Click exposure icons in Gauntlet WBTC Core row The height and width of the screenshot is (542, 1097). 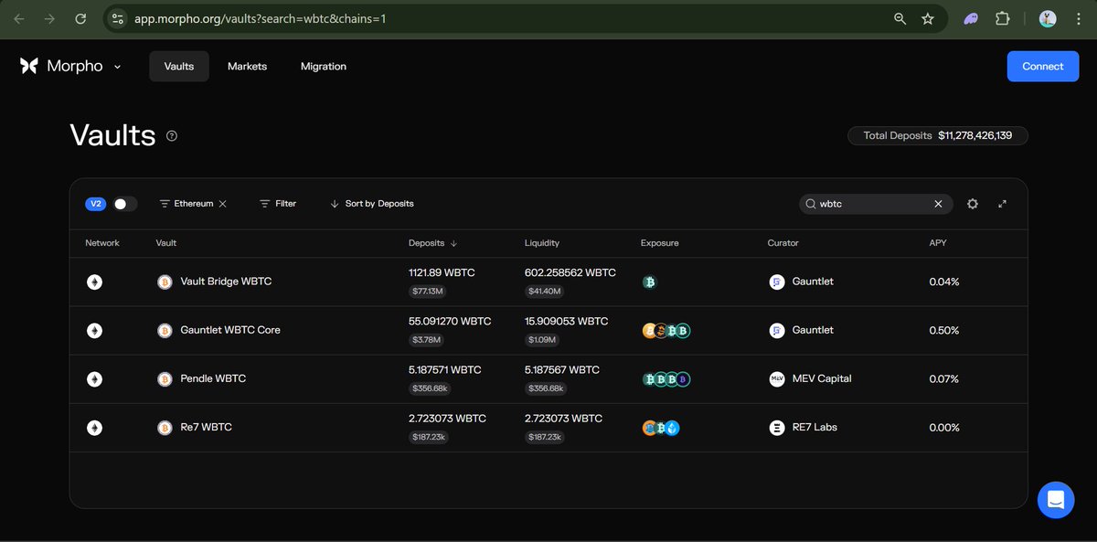pyautogui.click(x=666, y=331)
